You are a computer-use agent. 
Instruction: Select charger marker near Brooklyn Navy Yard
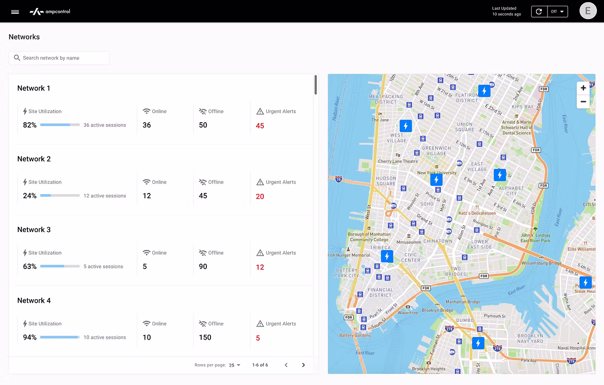click(x=478, y=343)
